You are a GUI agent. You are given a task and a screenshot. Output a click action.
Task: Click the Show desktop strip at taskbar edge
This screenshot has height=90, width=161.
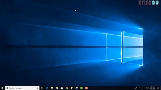point(160,88)
